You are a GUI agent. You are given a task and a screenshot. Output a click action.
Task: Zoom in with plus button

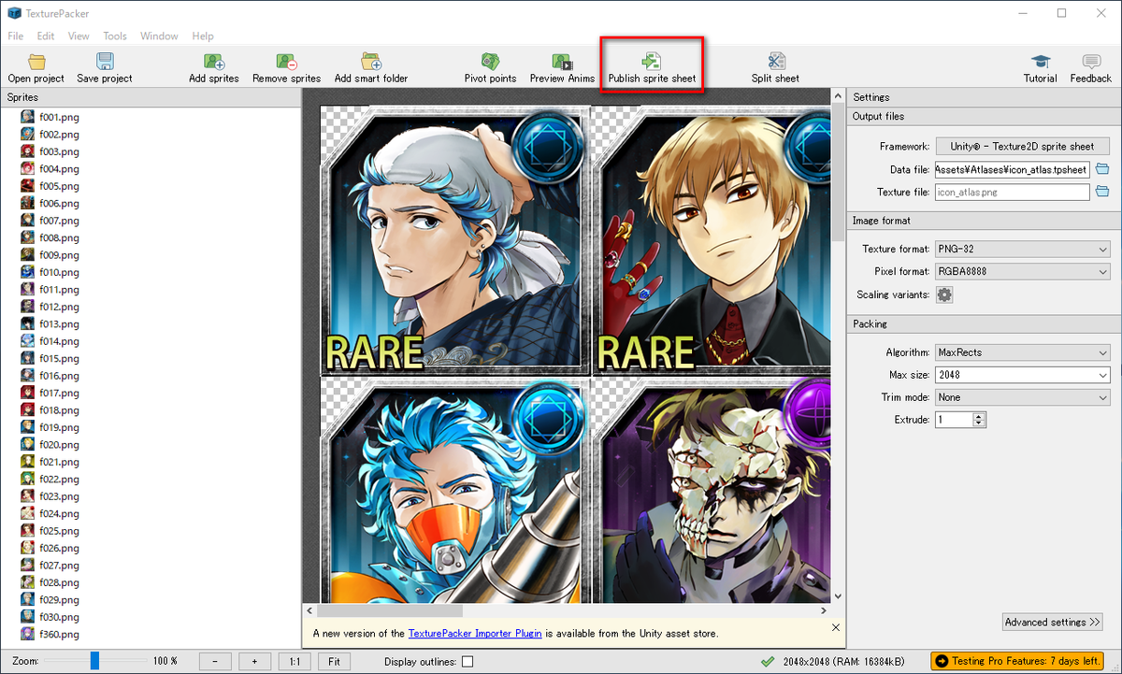pos(254,661)
